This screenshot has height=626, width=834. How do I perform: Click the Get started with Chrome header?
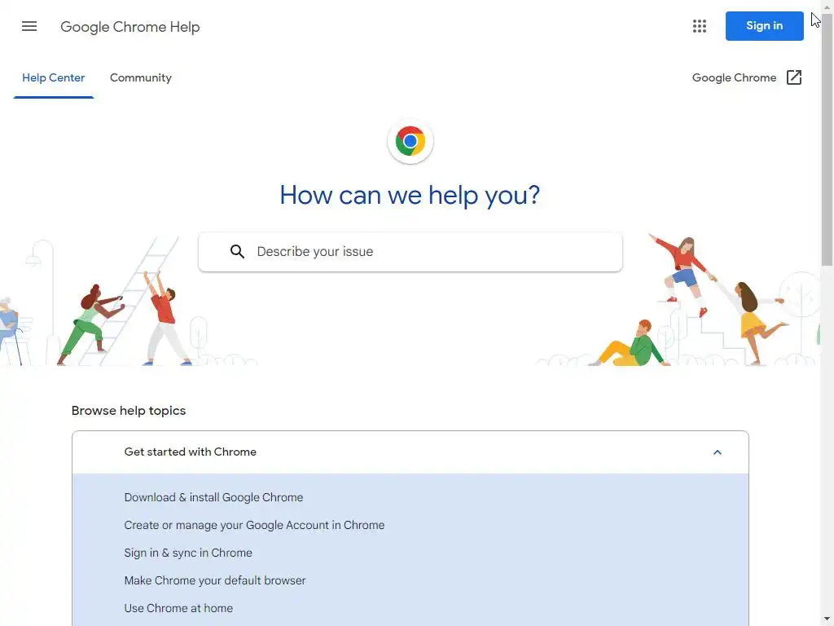[x=410, y=452]
